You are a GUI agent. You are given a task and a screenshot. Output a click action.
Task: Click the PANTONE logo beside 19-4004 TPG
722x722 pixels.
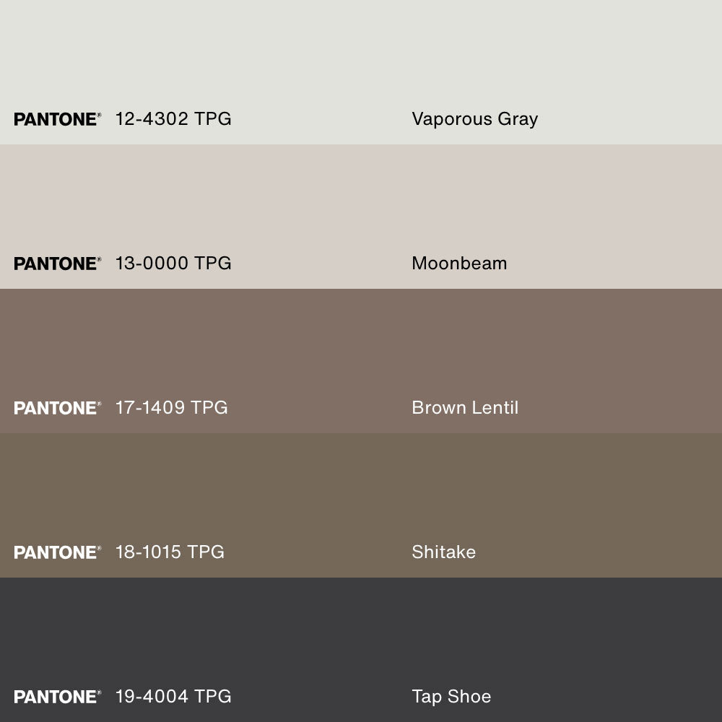57,697
